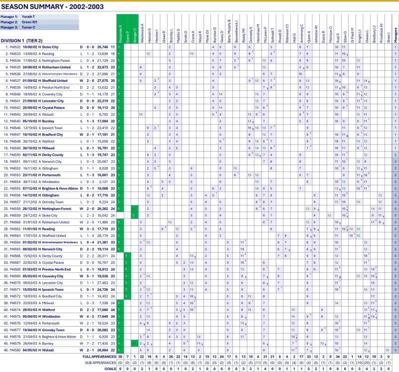Select the SUB APPEARANCES totals row label
Screen dimensions: 399x372
100,363
